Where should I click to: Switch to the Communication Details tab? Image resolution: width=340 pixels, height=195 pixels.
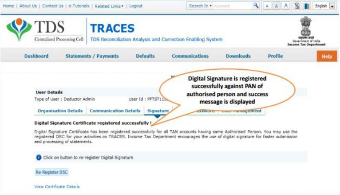coord(115,111)
